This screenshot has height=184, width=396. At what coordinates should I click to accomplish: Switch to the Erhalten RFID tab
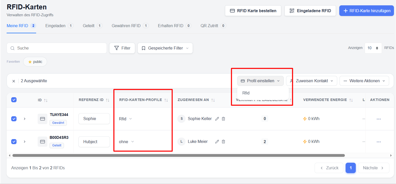point(175,26)
